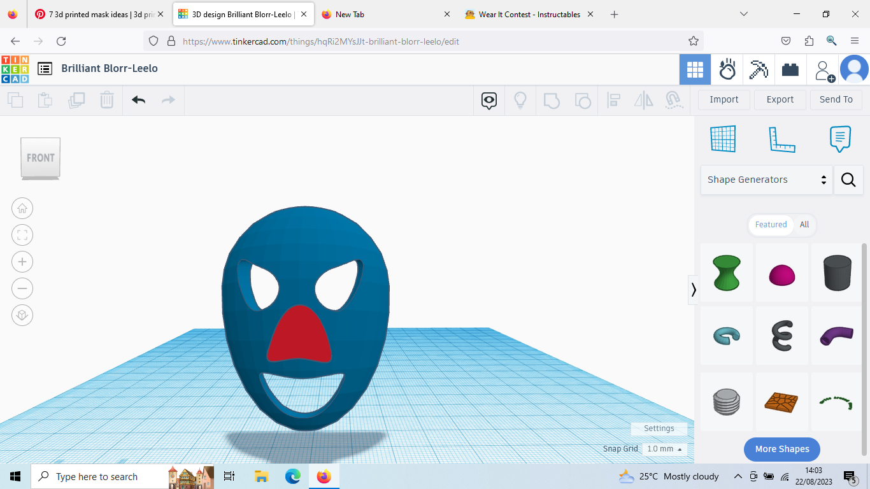
Task: Open the Tinkercad designs menu
Action: click(45, 69)
